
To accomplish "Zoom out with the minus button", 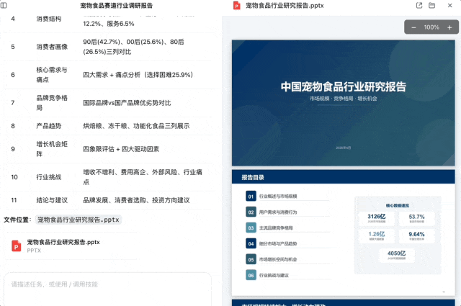I will (x=413, y=27).
